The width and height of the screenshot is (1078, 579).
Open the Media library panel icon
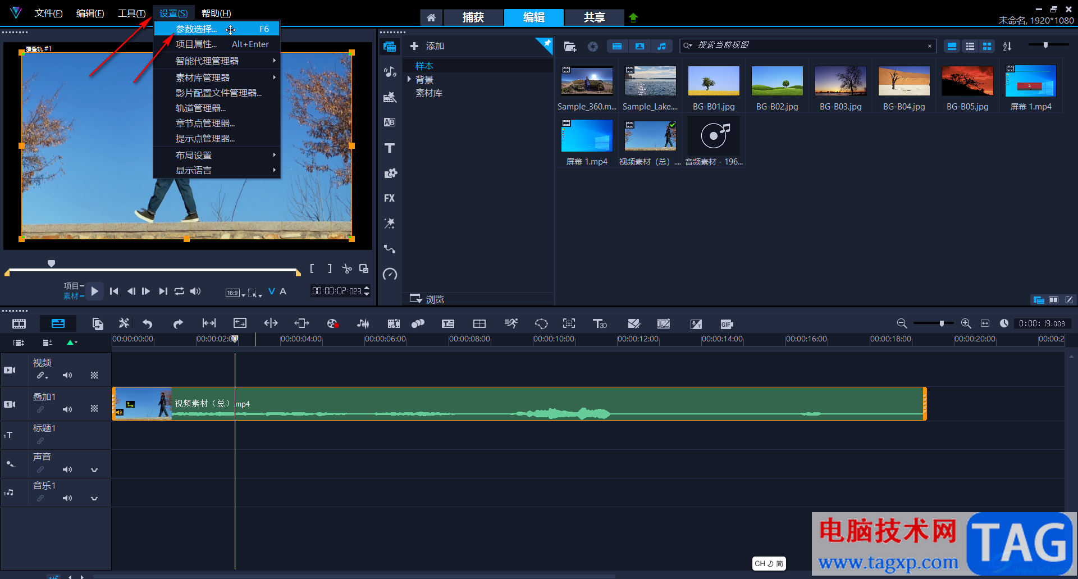[390, 46]
